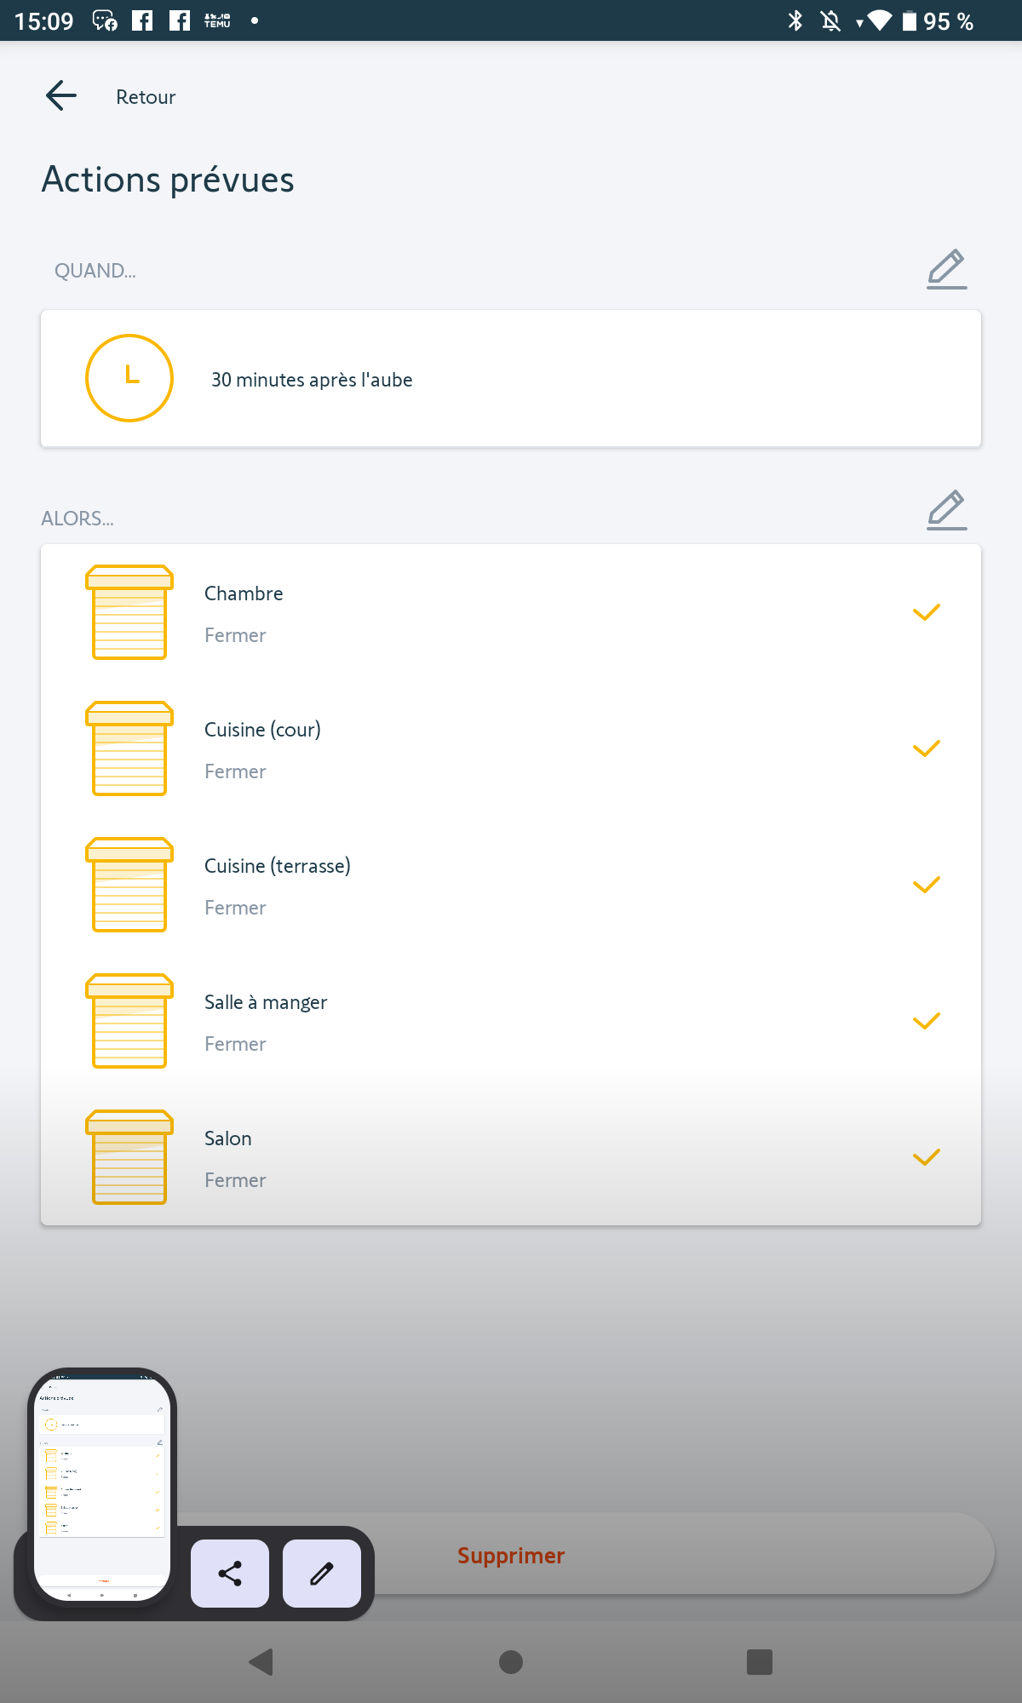Edit the ALORS actions with pencil icon
Screen dimensions: 1022x1703
point(946,510)
